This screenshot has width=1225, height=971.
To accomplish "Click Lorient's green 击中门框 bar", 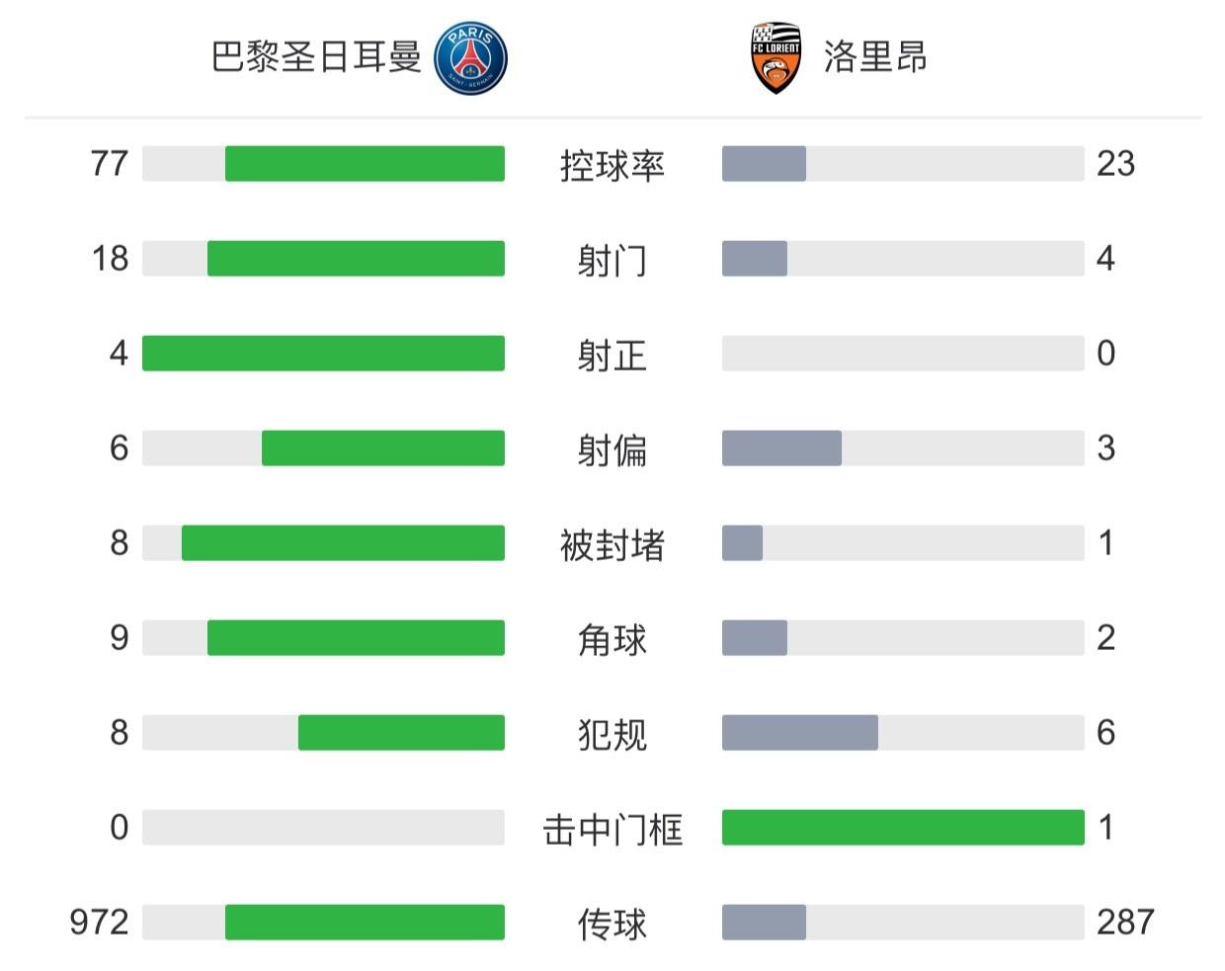I will [x=903, y=828].
